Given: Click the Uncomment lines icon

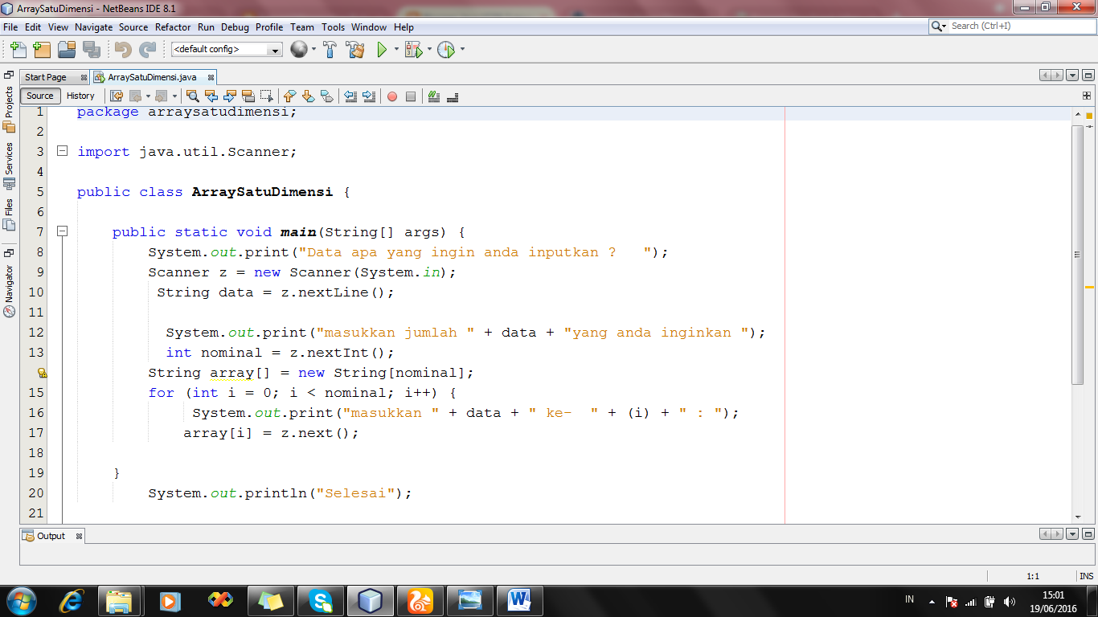Looking at the screenshot, I should click(453, 96).
